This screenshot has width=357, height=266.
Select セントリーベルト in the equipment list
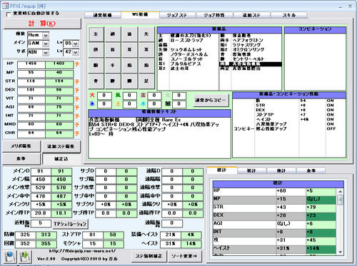(x=248, y=59)
